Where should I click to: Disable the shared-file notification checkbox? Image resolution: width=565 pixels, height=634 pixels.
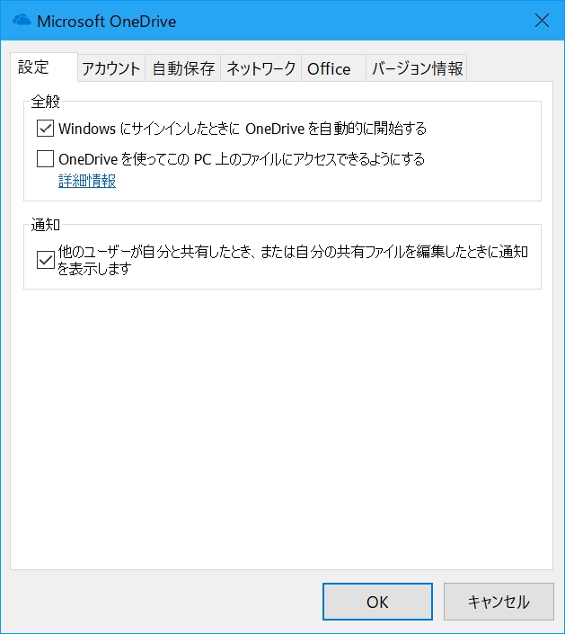click(x=45, y=260)
